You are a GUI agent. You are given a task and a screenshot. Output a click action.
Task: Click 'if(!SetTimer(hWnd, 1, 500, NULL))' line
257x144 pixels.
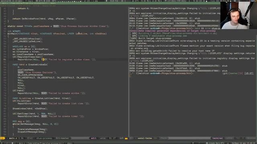[34, 114]
